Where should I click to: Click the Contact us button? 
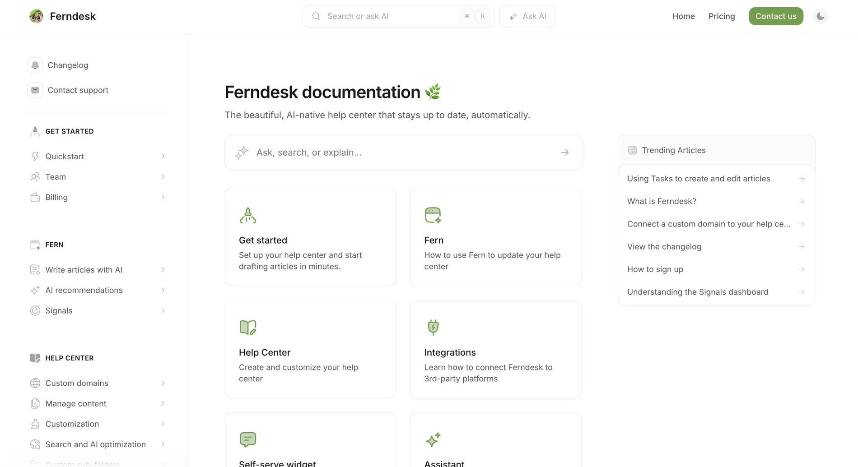(776, 16)
